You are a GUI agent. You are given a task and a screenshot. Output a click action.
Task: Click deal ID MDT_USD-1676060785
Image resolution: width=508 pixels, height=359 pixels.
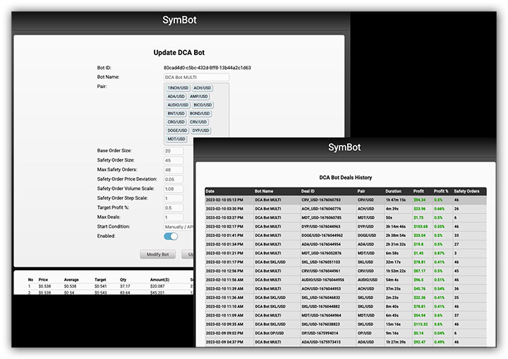tap(321, 218)
